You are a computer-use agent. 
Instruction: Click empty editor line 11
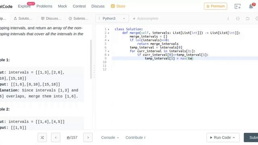click(x=185, y=66)
